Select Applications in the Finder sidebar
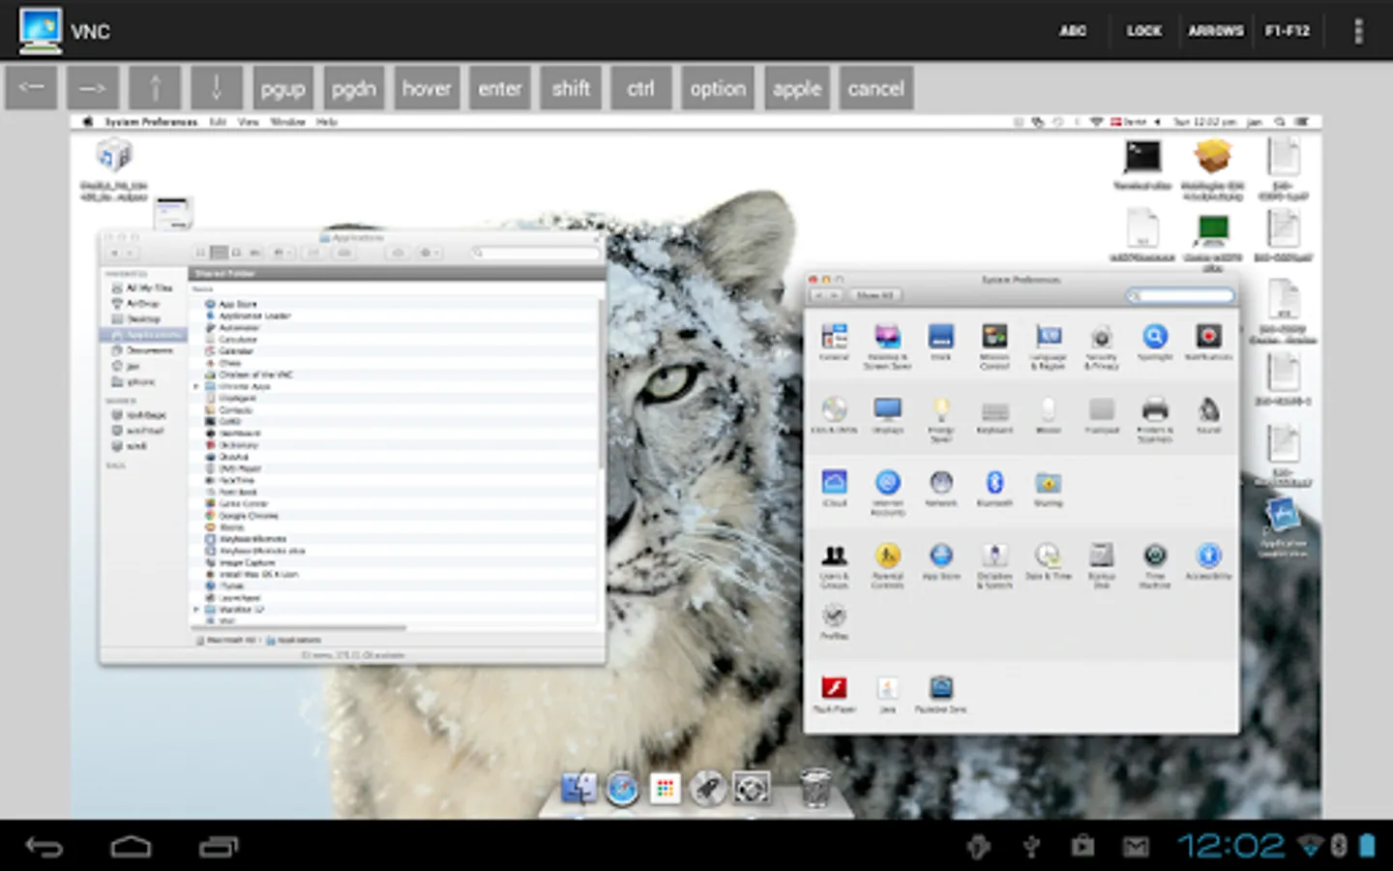Screen dimensions: 1393x871 (145, 335)
